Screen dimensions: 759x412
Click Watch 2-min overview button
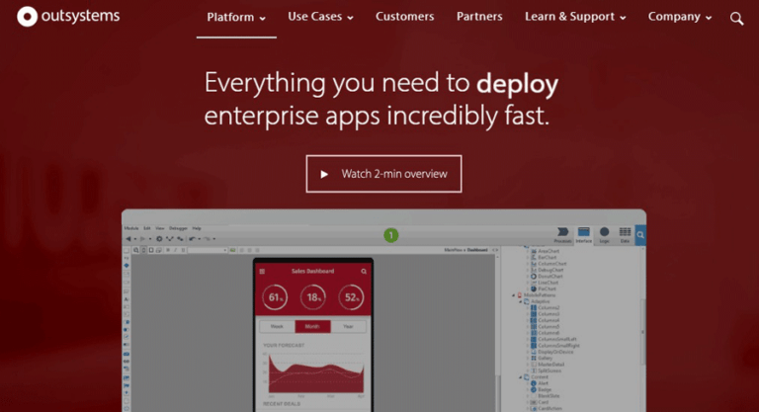[383, 174]
